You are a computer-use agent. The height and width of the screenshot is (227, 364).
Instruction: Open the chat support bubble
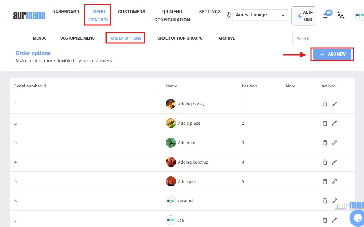358,218
